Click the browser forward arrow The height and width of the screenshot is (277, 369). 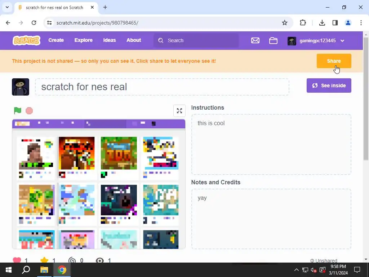(x=21, y=23)
